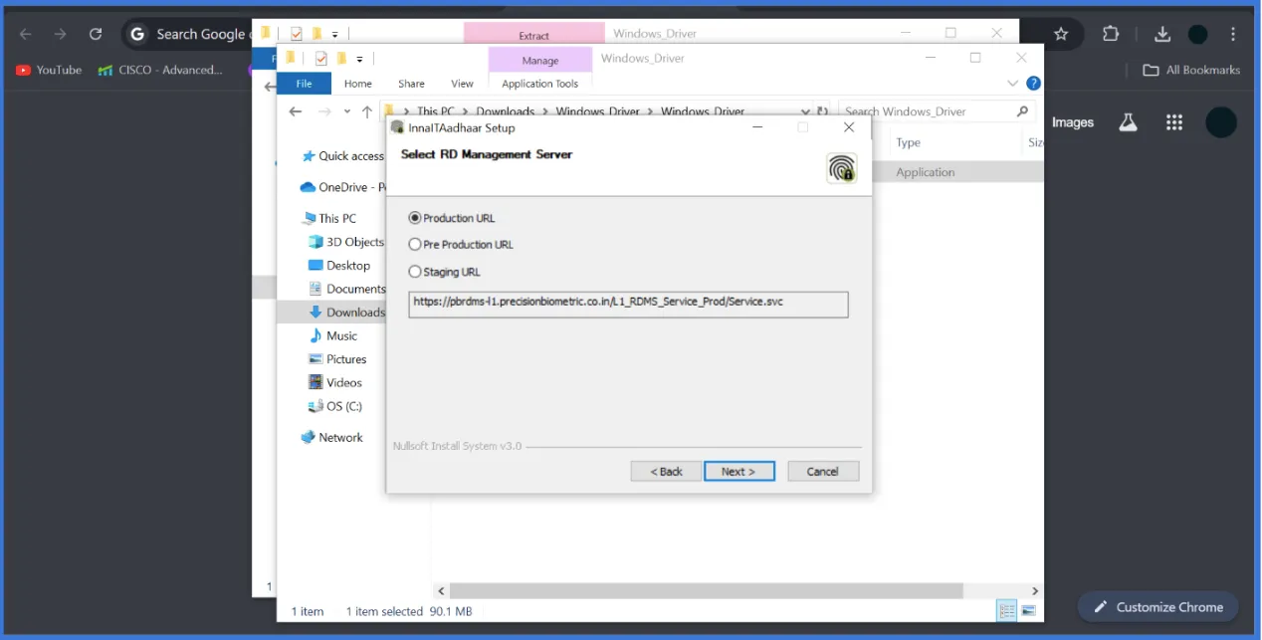This screenshot has width=1262, height=640.
Task: Click the Google account avatar on page
Action: pyautogui.click(x=1221, y=122)
